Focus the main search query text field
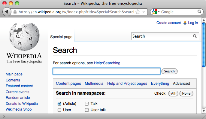This screenshot has width=206, height=119. click(107, 71)
